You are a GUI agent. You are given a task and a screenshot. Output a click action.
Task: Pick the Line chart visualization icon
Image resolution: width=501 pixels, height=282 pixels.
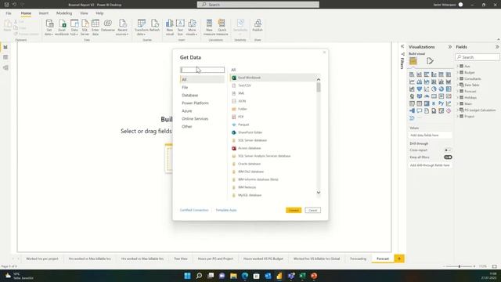412,81
